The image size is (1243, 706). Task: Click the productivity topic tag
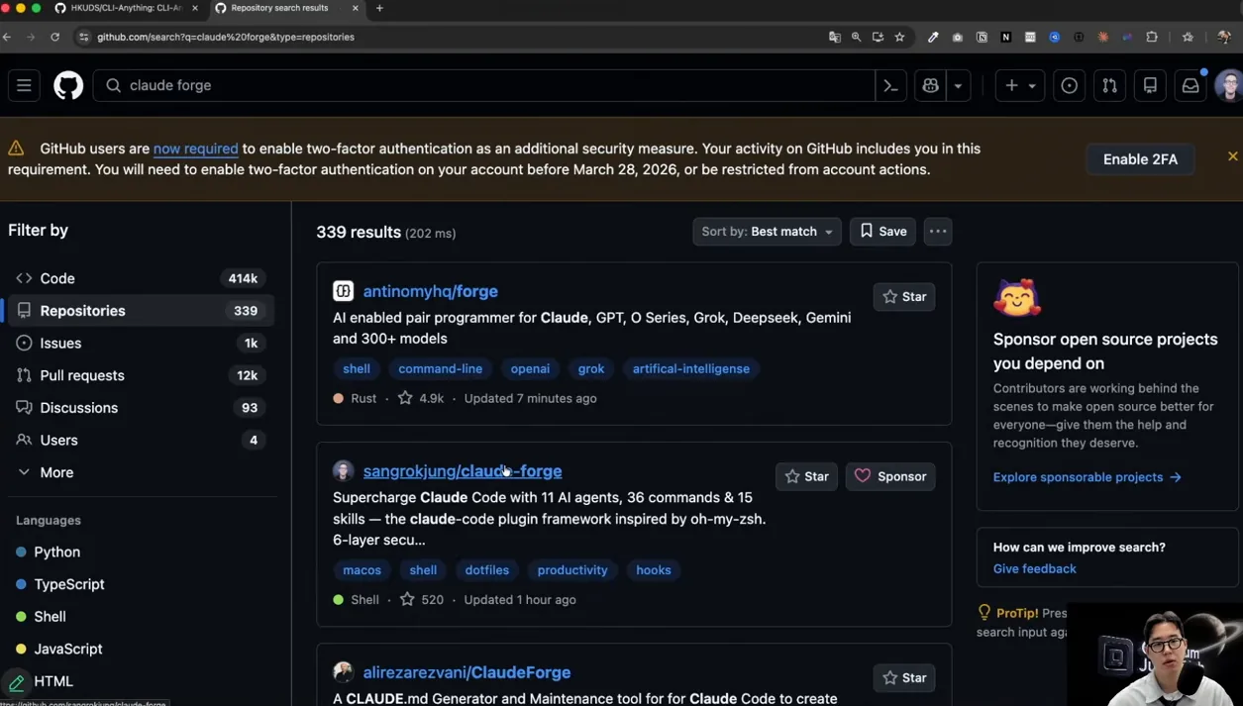(x=572, y=569)
